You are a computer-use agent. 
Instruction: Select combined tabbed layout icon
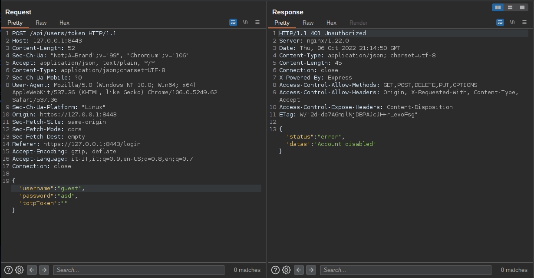click(522, 7)
